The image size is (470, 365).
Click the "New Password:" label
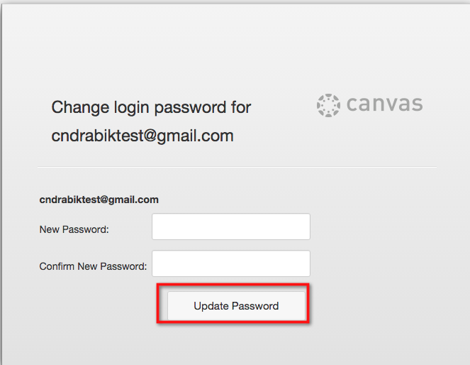(74, 229)
